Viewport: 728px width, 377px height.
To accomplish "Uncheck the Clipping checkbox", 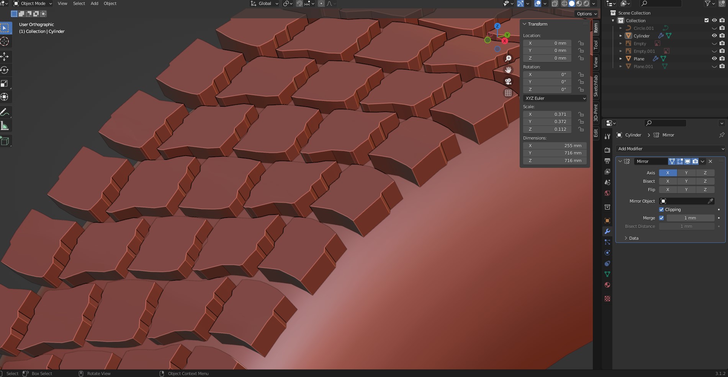I will [x=661, y=210].
